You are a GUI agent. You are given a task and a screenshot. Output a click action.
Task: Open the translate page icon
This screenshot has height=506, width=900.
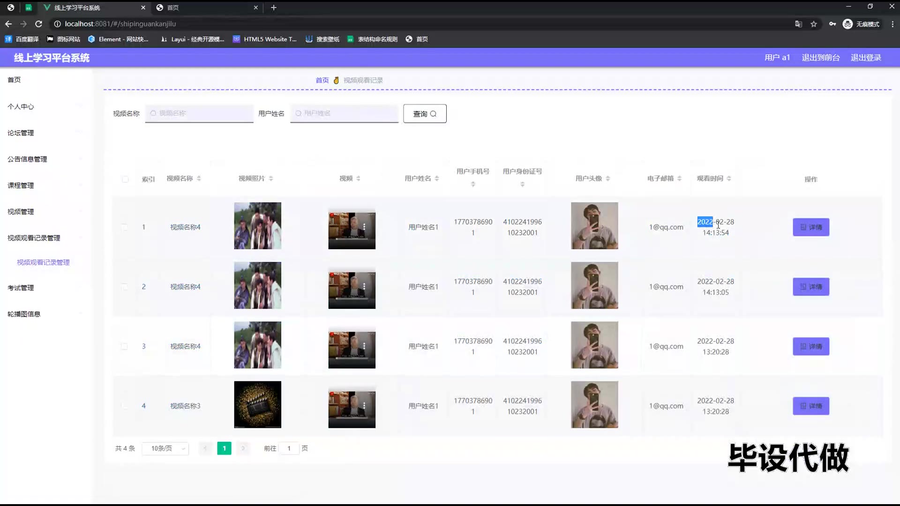(x=798, y=24)
